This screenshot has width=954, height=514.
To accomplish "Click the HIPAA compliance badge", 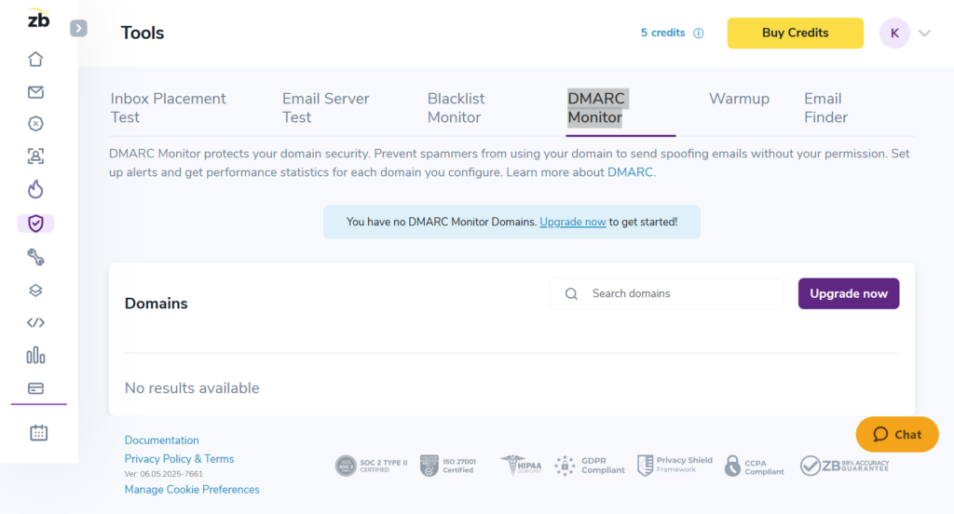I will pos(521,466).
